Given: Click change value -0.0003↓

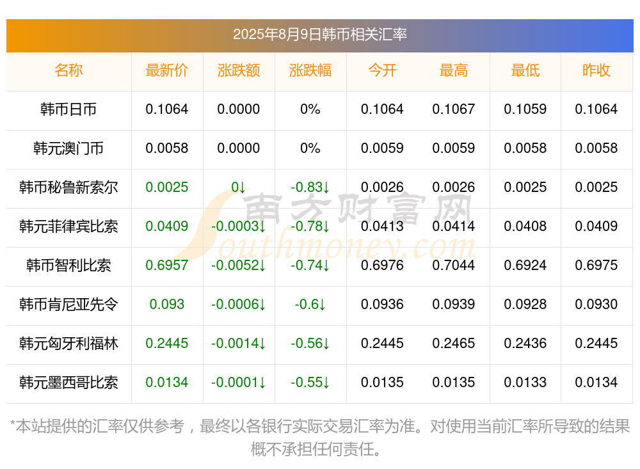Looking at the screenshot, I should (238, 226).
